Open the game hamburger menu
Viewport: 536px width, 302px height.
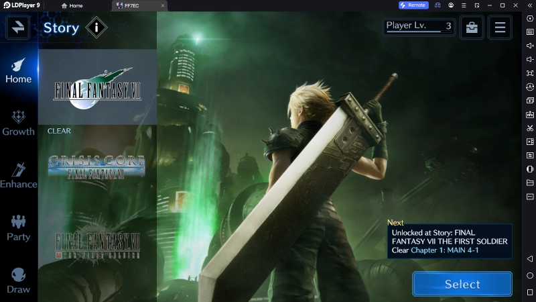500,27
